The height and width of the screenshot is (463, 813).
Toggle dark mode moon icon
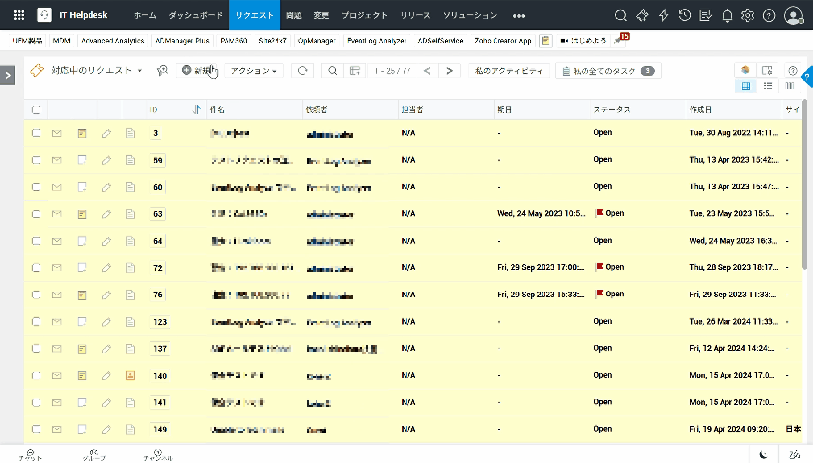pyautogui.click(x=764, y=454)
